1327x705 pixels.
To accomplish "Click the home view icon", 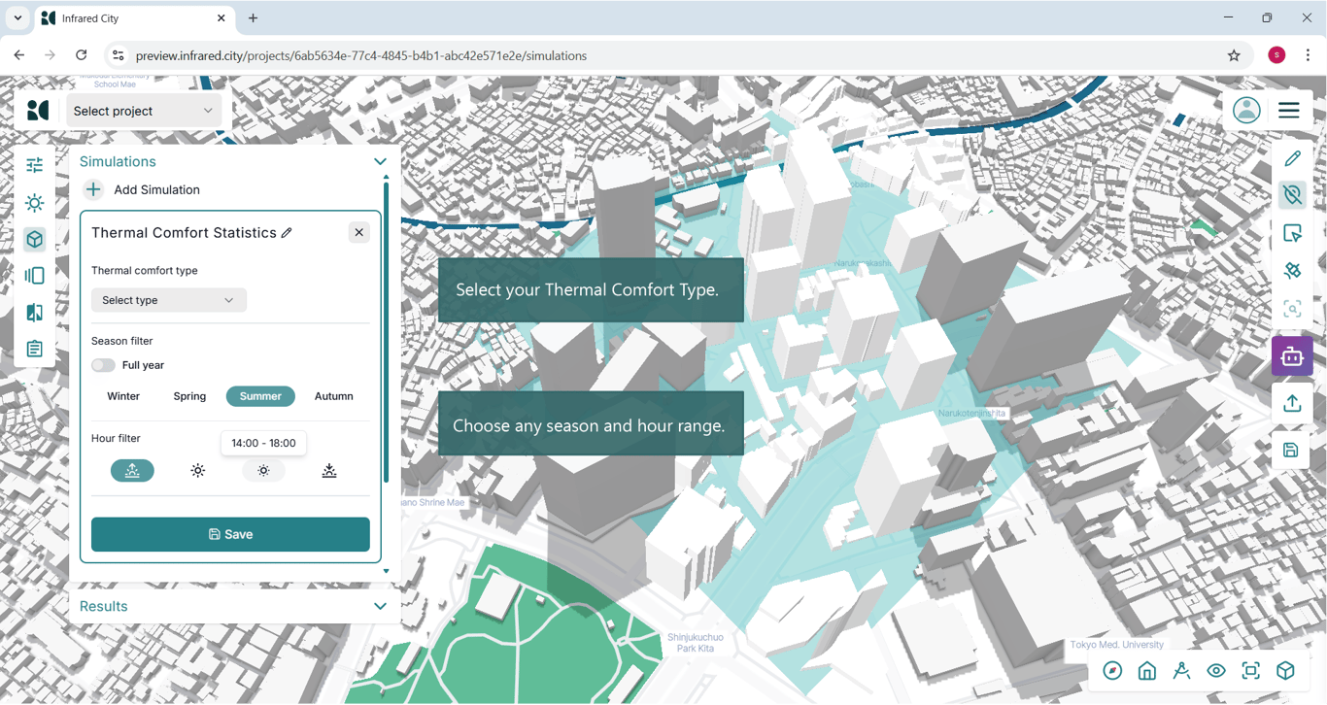I will (x=1147, y=671).
